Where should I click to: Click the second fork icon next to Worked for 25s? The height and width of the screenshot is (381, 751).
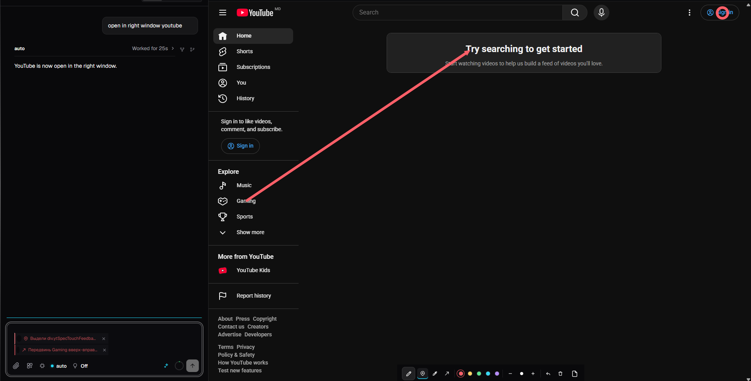coord(192,49)
